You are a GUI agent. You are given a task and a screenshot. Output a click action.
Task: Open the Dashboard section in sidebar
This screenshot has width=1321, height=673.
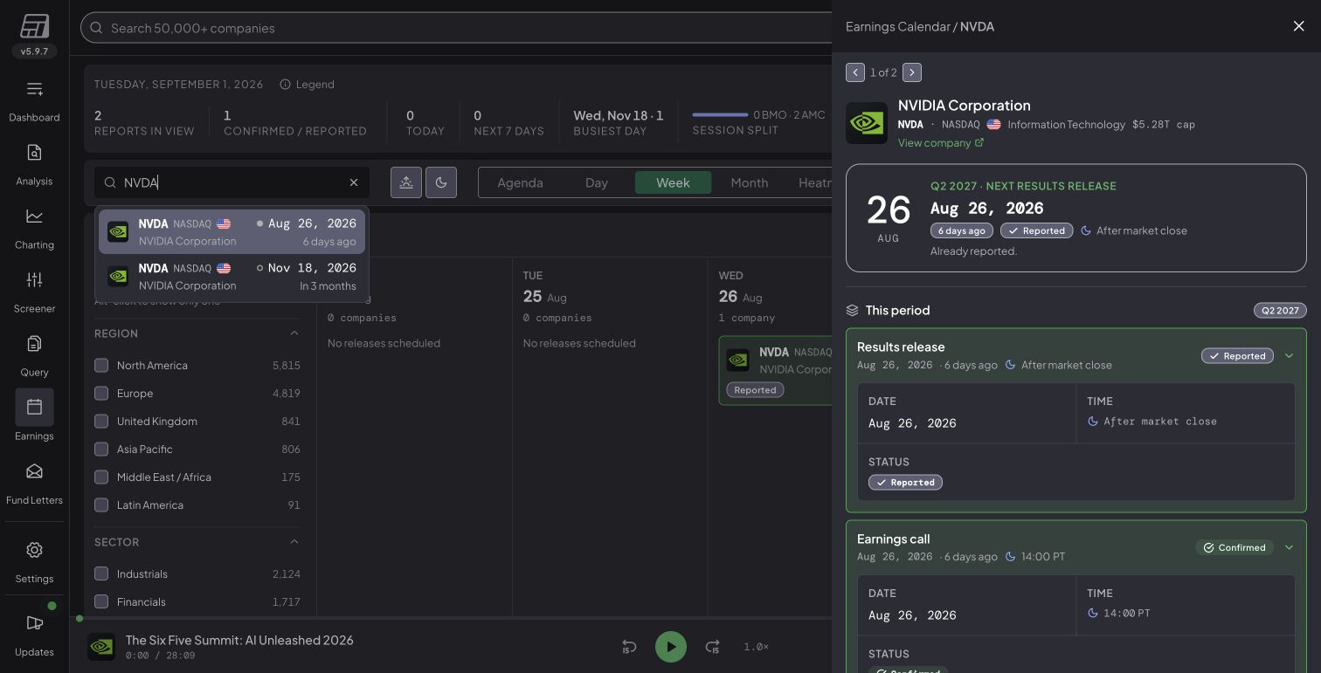click(x=34, y=101)
